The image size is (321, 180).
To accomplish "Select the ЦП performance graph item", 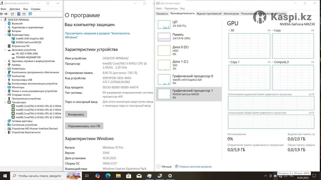I will click(189, 25).
